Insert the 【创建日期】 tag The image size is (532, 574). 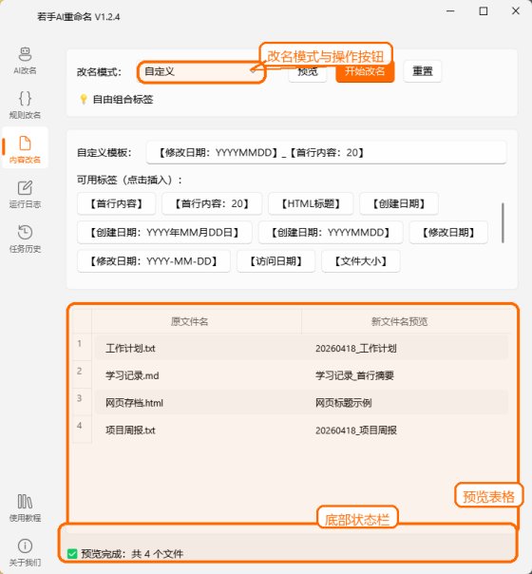click(x=399, y=203)
